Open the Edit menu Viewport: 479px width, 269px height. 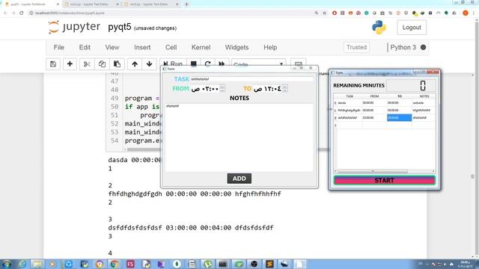point(85,48)
